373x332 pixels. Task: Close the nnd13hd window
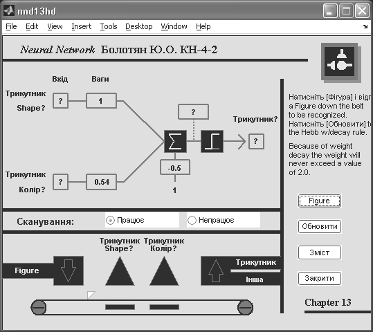[363, 10]
